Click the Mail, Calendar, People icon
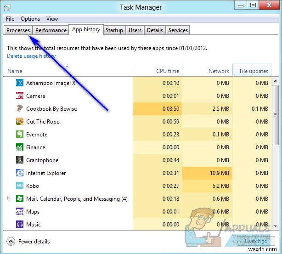The image size is (282, 254). 20,198
